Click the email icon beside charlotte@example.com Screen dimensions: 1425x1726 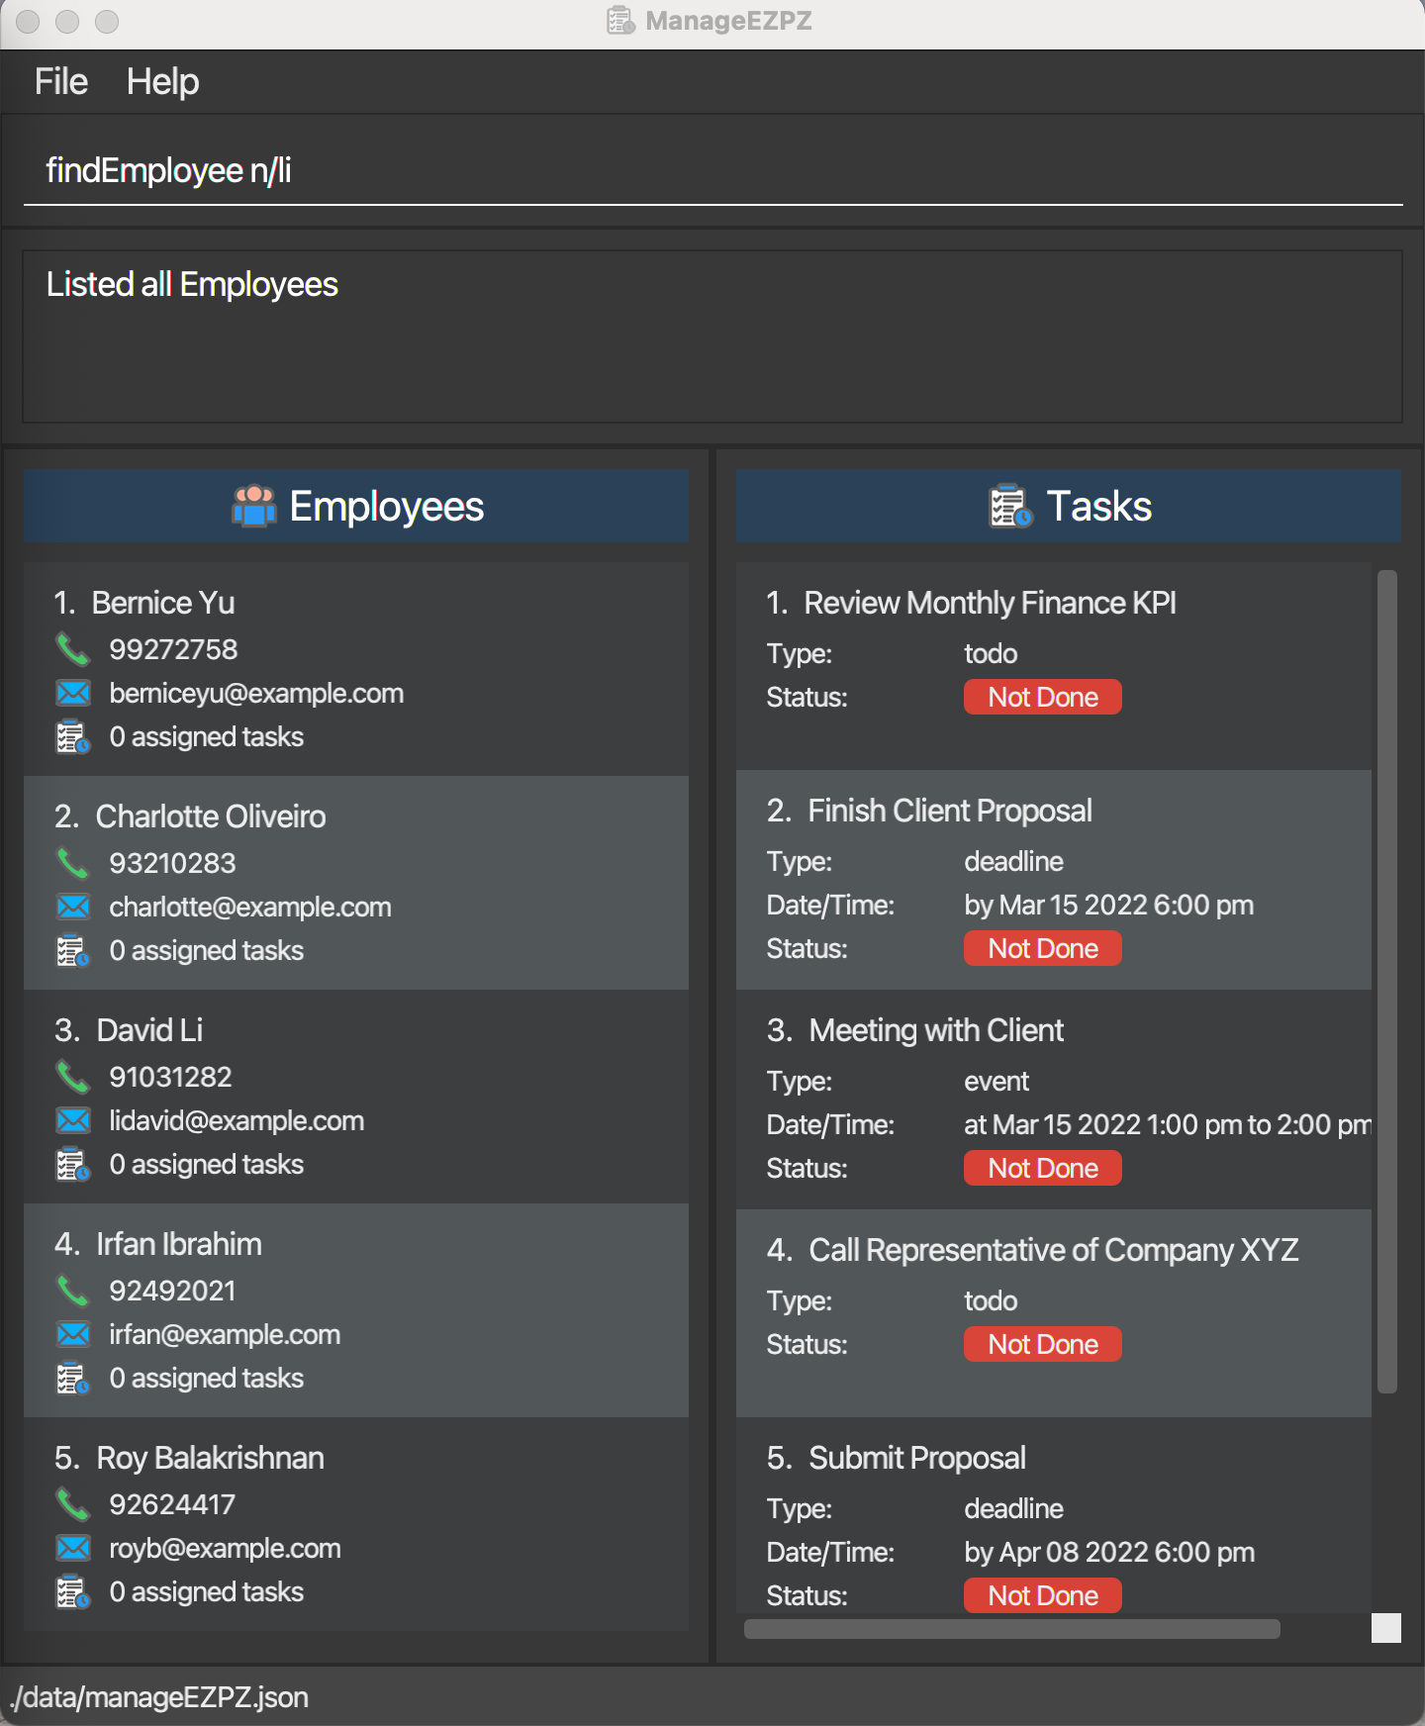[73, 907]
